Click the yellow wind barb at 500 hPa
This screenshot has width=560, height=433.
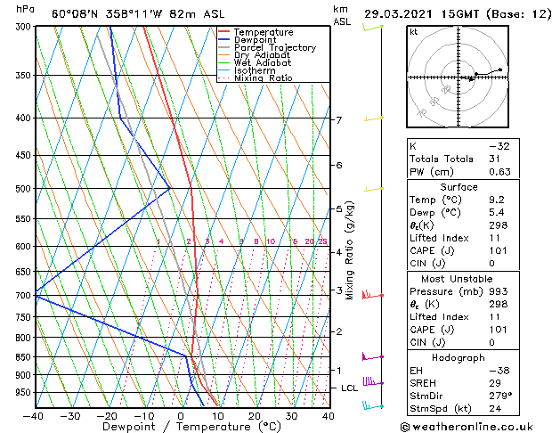click(x=374, y=189)
